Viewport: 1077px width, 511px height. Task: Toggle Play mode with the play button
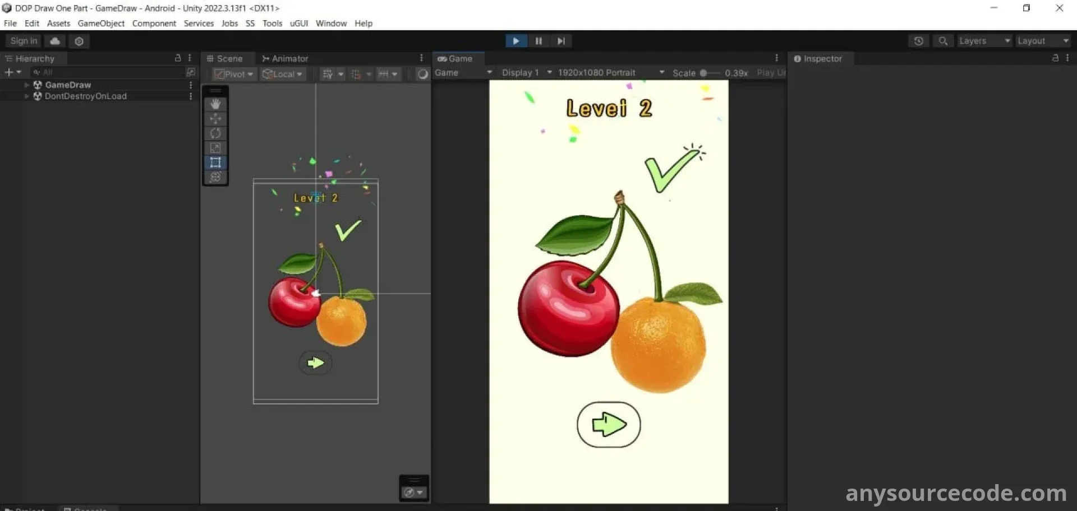pos(516,41)
